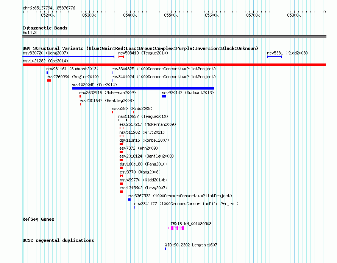This screenshot has height=263, width=337.
Task: Open the nsv5381 (Kidd2008) variant label
Action: (x=287, y=53)
